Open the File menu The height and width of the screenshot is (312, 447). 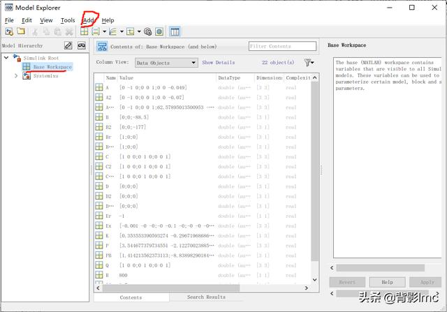9,20
